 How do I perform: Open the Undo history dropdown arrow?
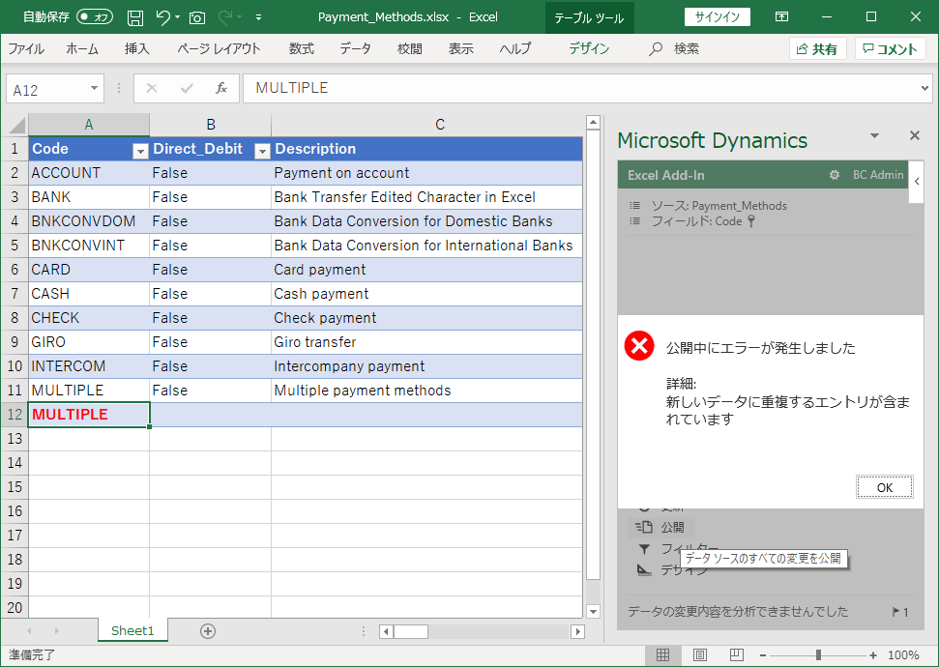tap(178, 17)
